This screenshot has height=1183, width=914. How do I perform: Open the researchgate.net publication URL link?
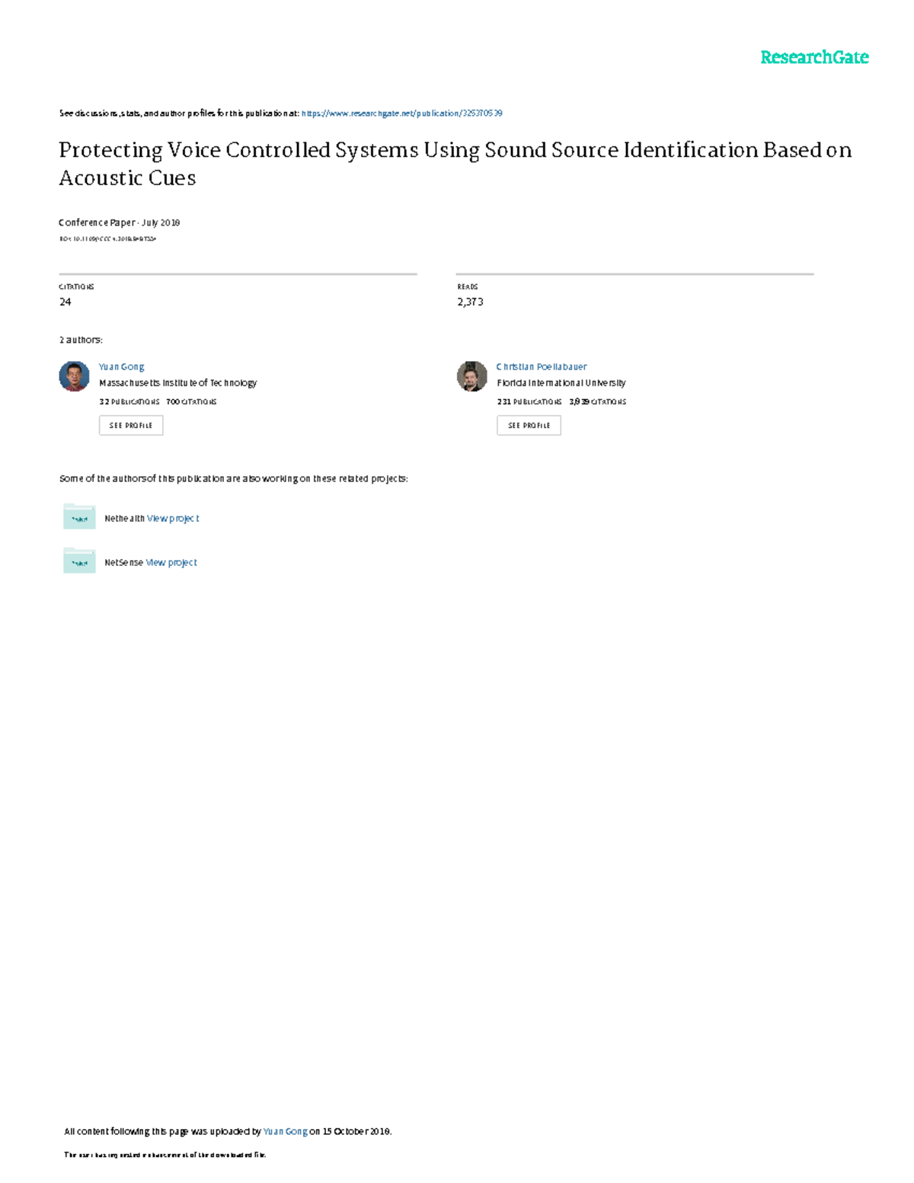click(x=401, y=114)
